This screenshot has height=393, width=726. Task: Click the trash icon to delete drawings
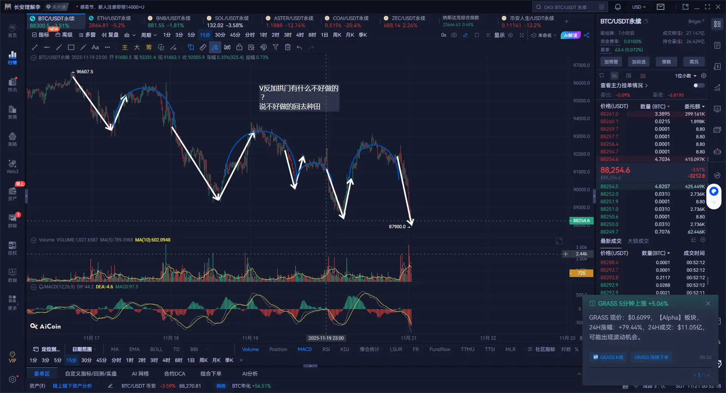(288, 47)
